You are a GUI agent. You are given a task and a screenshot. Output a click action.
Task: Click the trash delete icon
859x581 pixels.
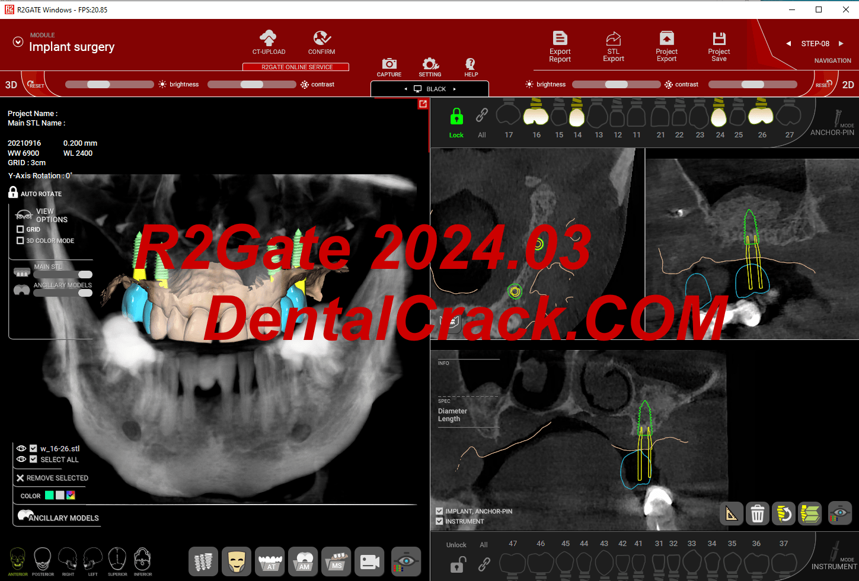pos(758,513)
